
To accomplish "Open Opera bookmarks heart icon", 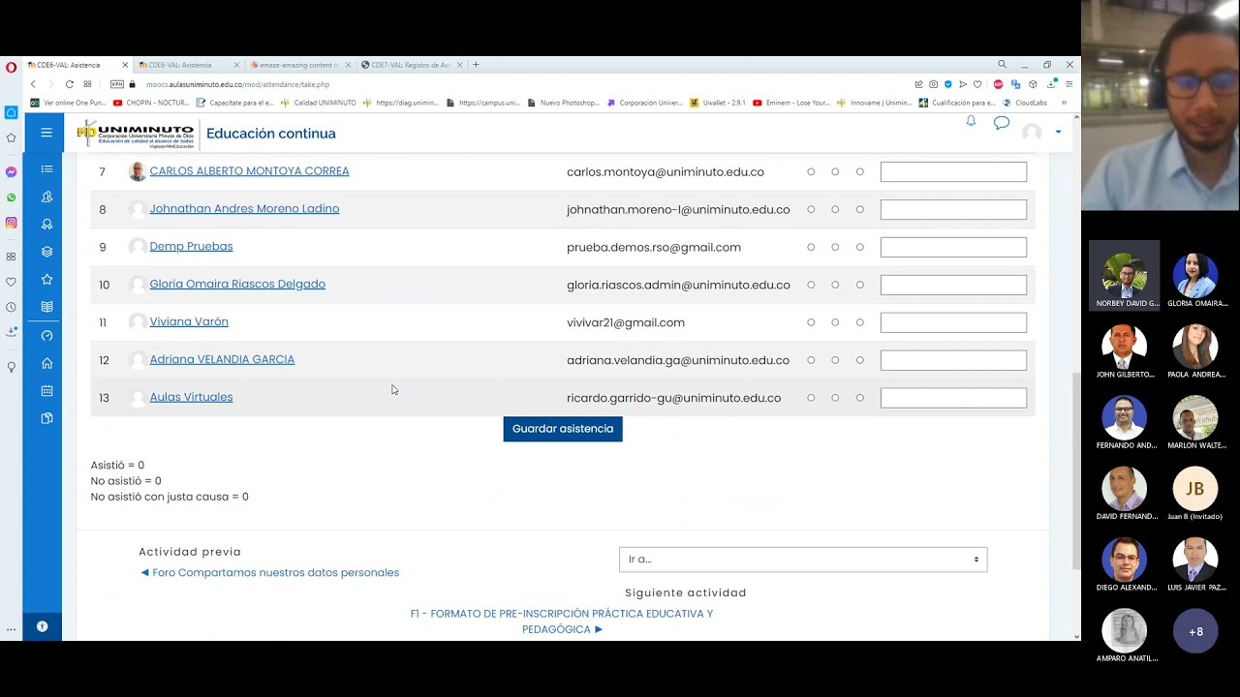I will click(11, 282).
